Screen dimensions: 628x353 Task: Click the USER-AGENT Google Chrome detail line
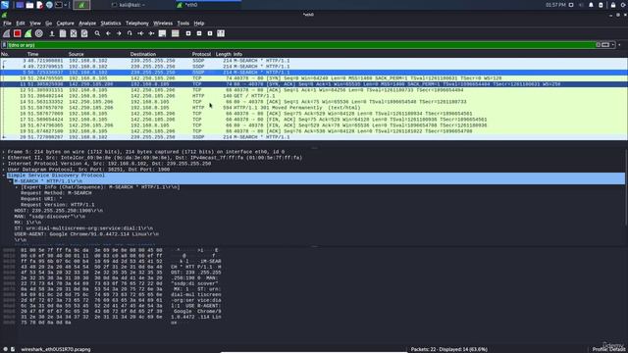pyautogui.click(x=86, y=234)
